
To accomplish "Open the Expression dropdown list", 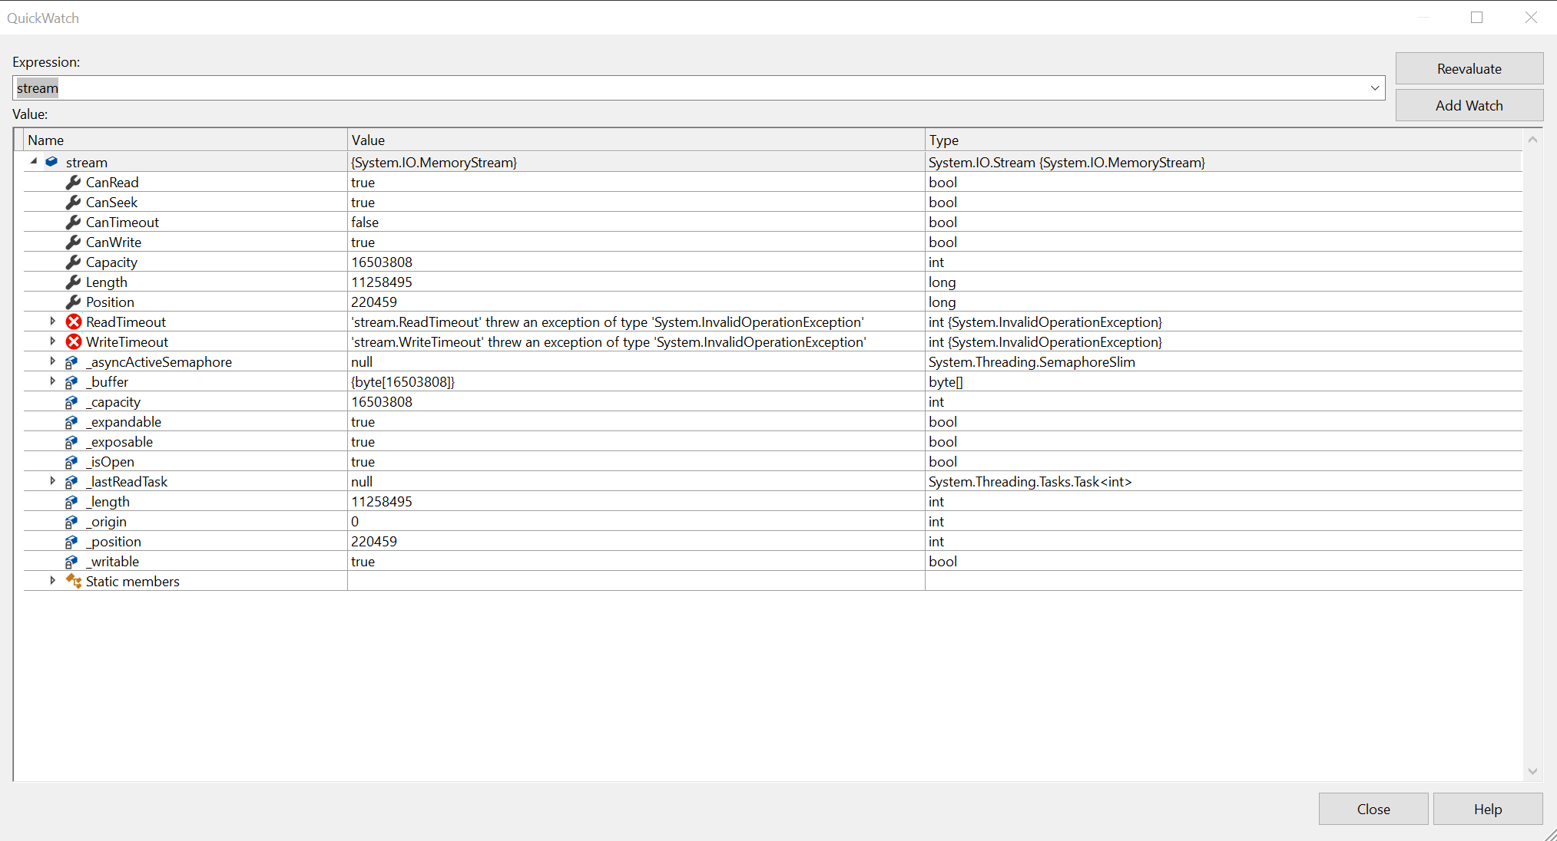I will [1374, 87].
